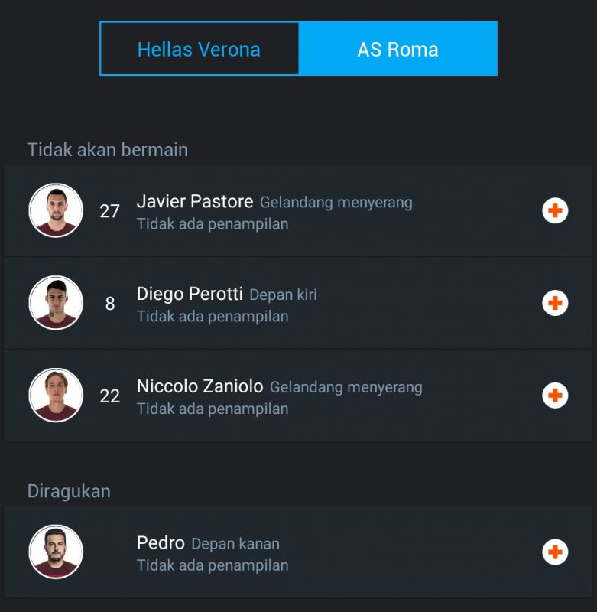Click jersey number 27

[x=110, y=211]
